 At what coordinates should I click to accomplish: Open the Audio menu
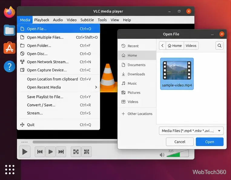(58, 20)
